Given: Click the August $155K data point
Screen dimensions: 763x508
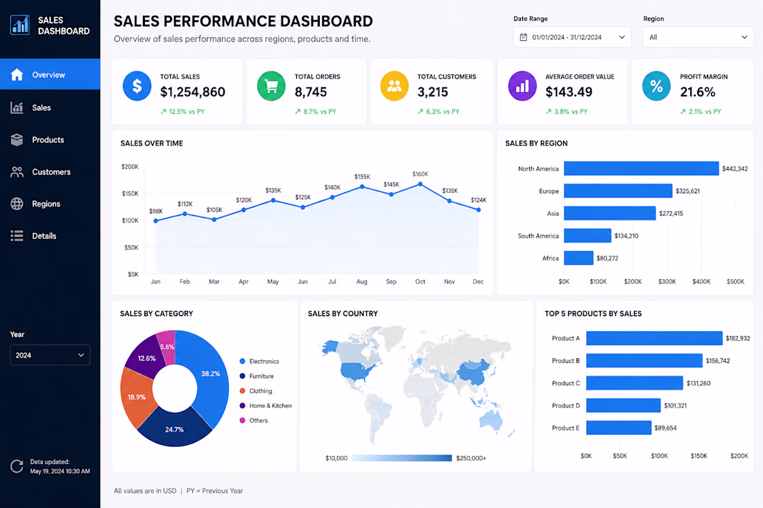Looking at the screenshot, I should click(x=362, y=186).
